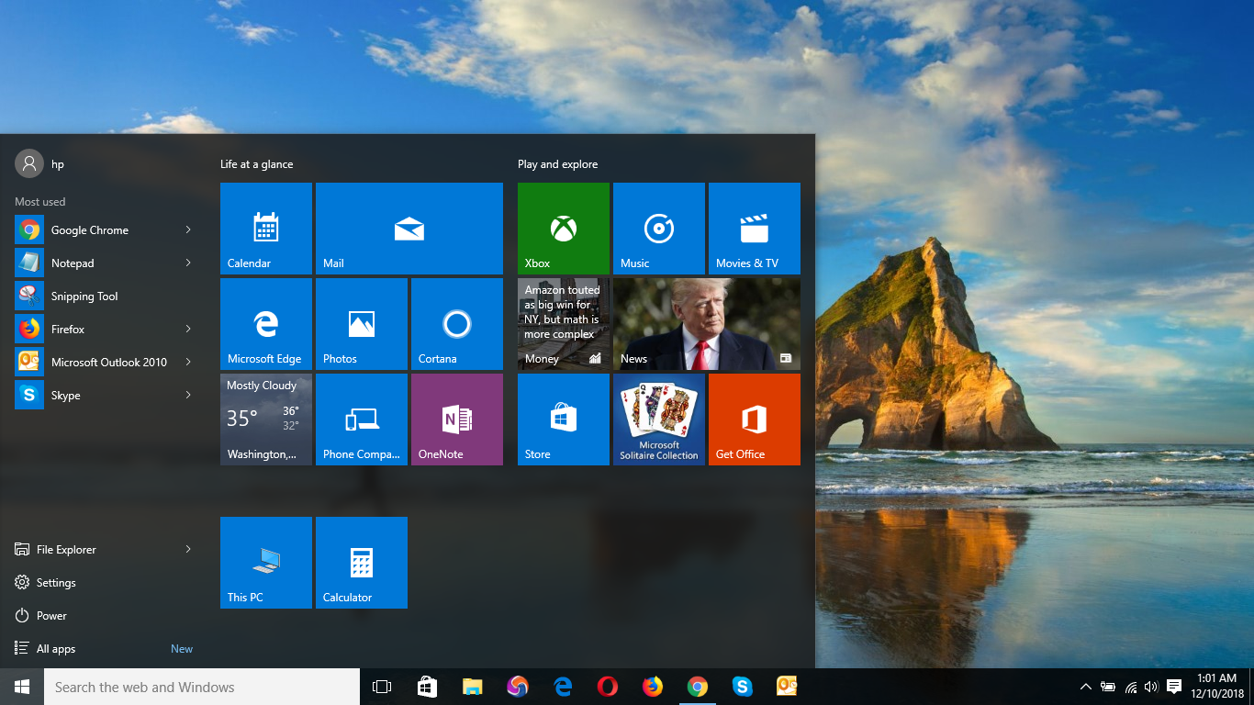
Task: Open the Store tile
Action: coord(564,420)
